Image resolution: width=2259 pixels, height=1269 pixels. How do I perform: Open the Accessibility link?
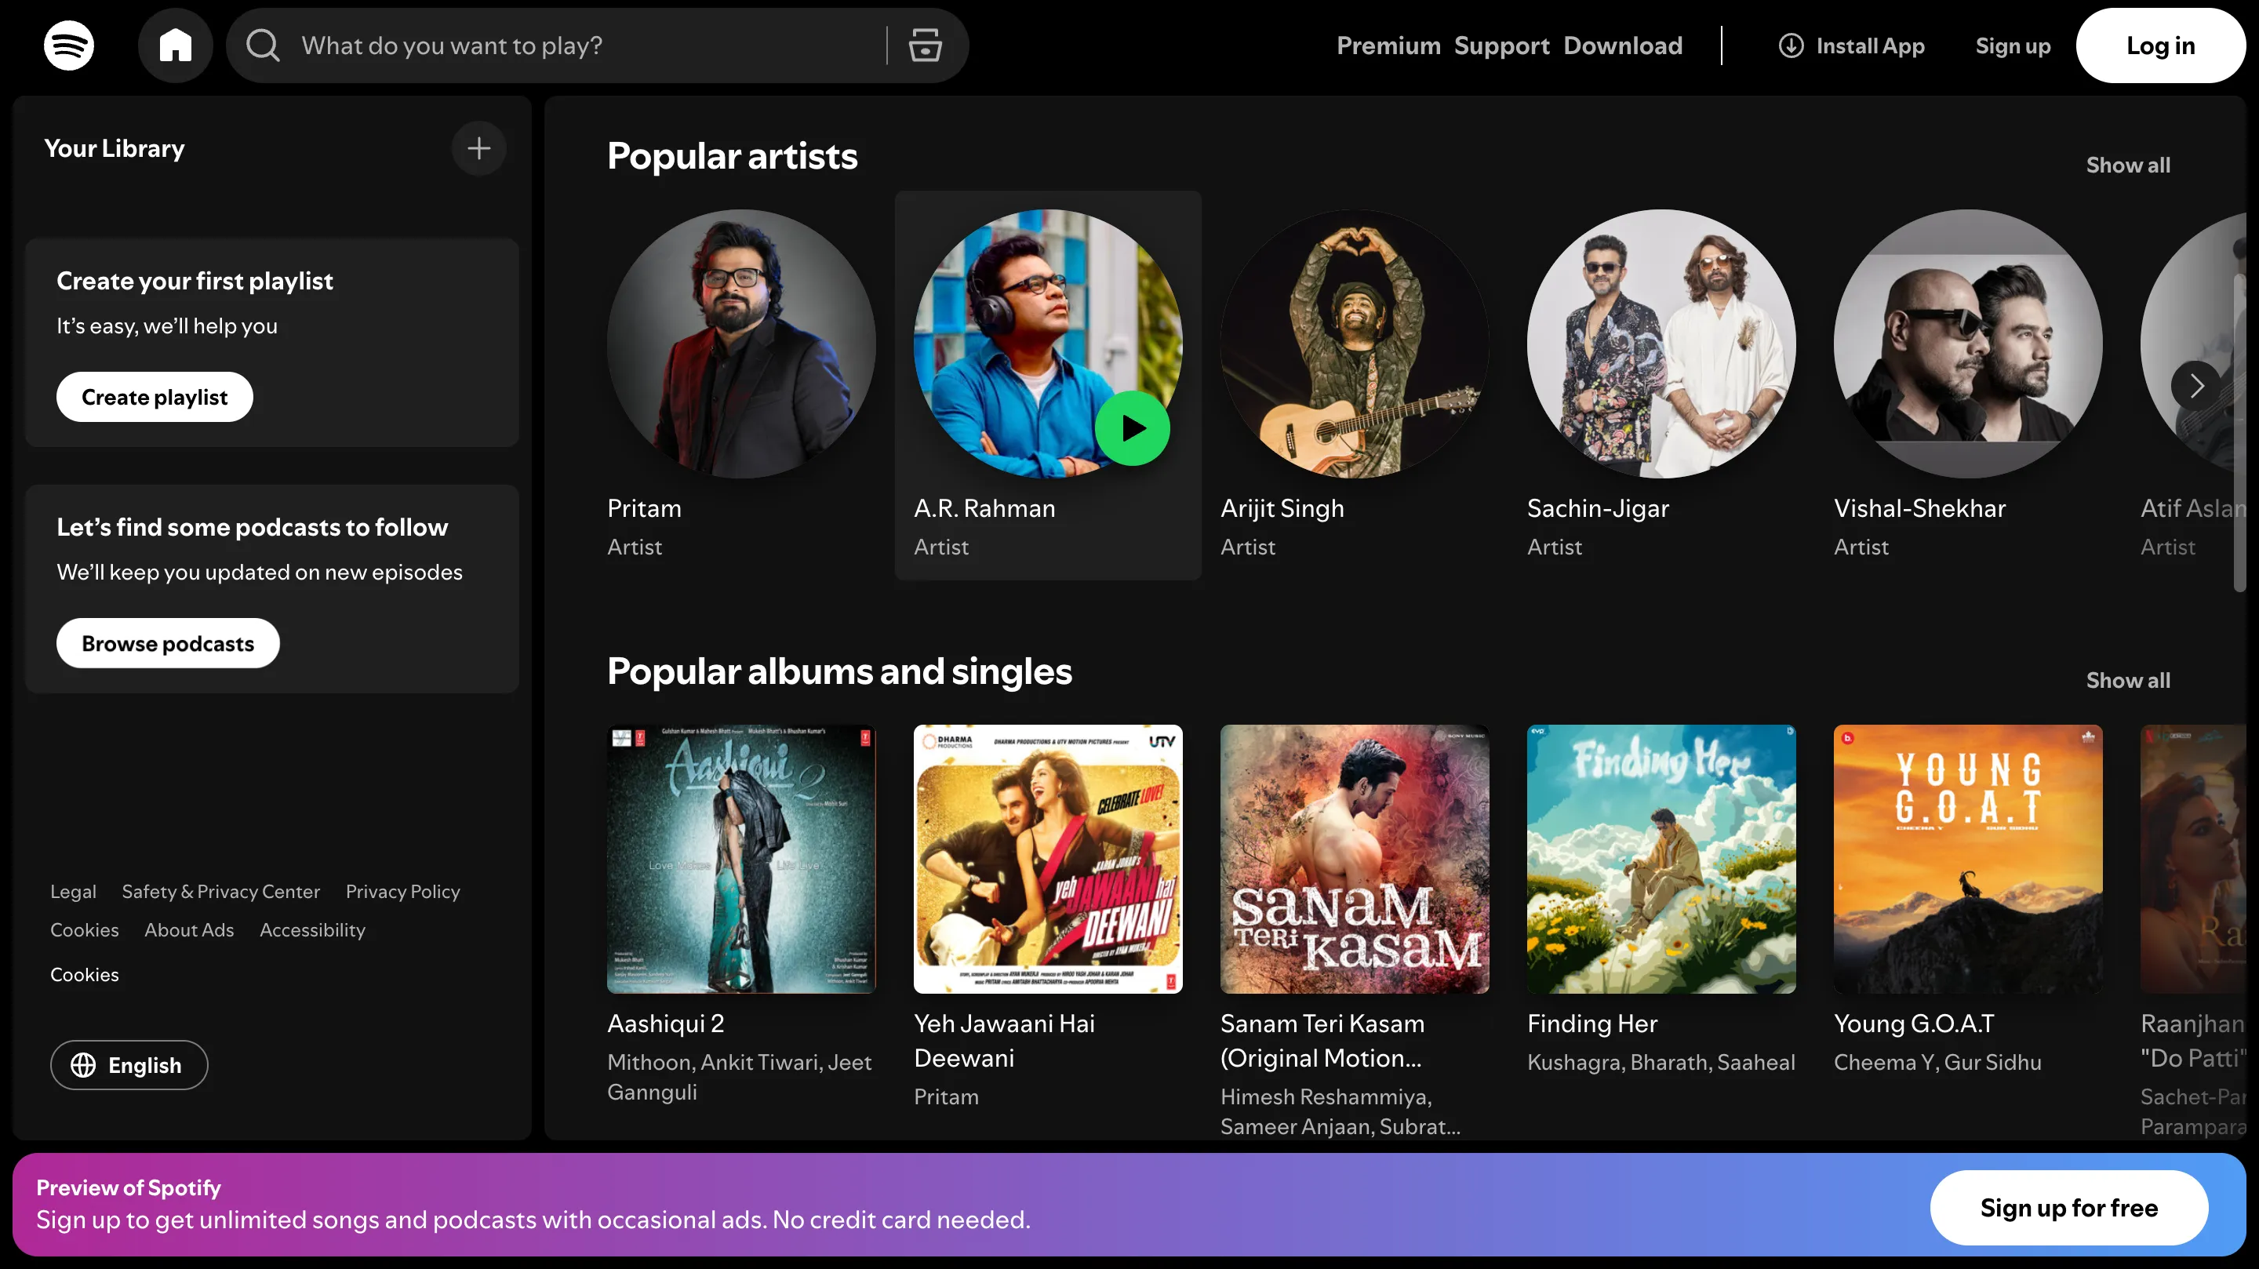312,930
